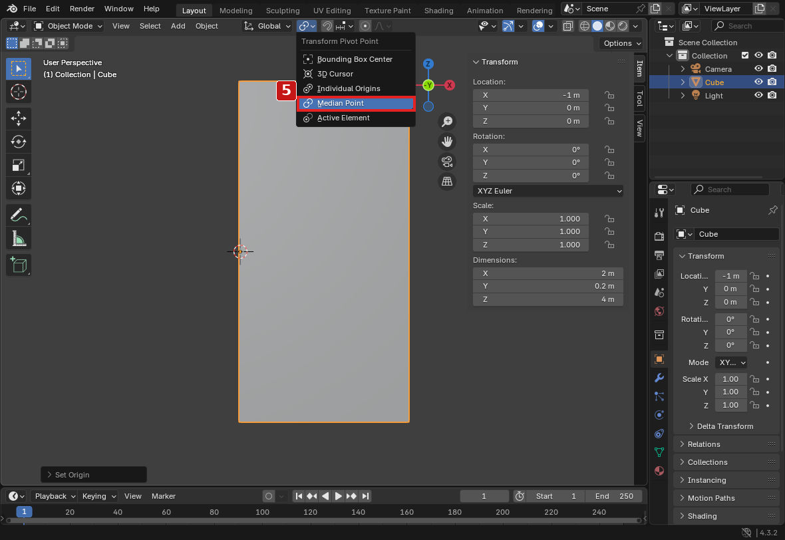Jump to the last frame endpoint
The height and width of the screenshot is (540, 785).
(365, 496)
